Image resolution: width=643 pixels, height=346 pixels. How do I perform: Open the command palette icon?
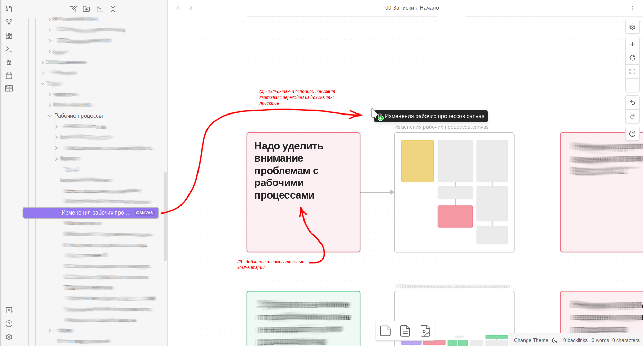tap(9, 49)
